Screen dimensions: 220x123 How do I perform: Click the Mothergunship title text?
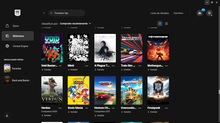pos(155,65)
